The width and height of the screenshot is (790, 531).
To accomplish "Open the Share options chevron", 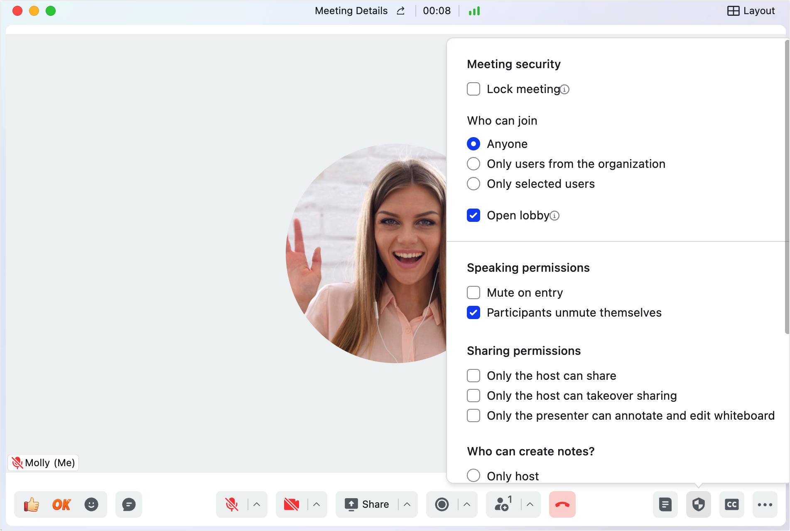I will pos(407,504).
